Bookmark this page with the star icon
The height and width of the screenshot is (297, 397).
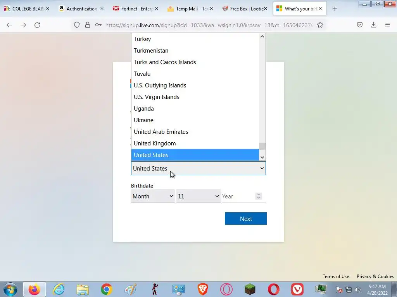coord(320,25)
